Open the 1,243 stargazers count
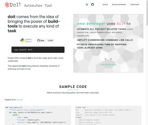148x125 pixels. (x=50, y=41)
